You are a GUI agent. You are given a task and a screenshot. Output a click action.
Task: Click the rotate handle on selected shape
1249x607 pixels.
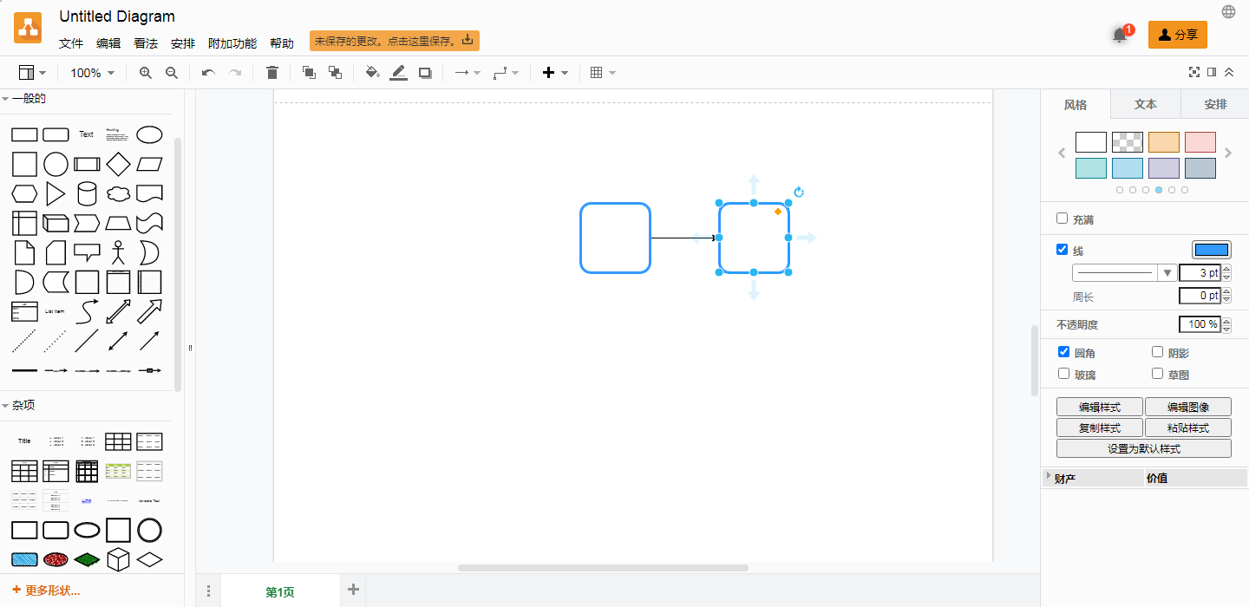coord(799,193)
